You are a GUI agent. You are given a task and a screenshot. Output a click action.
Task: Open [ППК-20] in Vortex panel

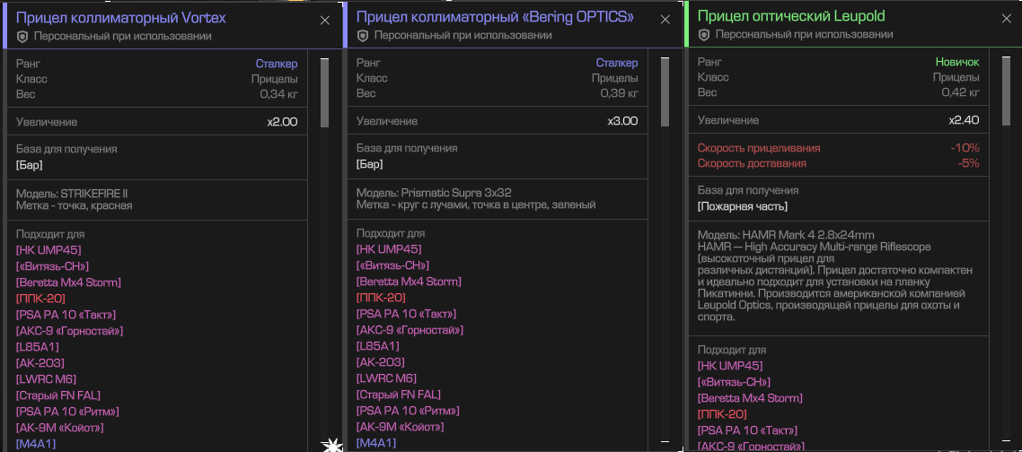40,299
